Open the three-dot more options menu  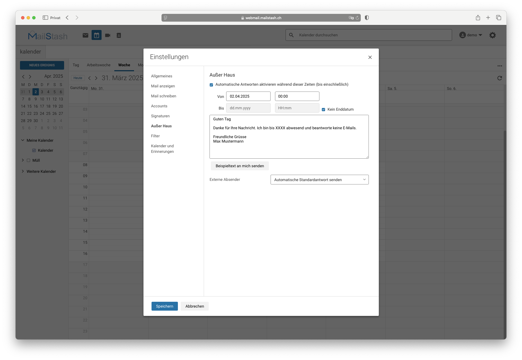point(500,66)
